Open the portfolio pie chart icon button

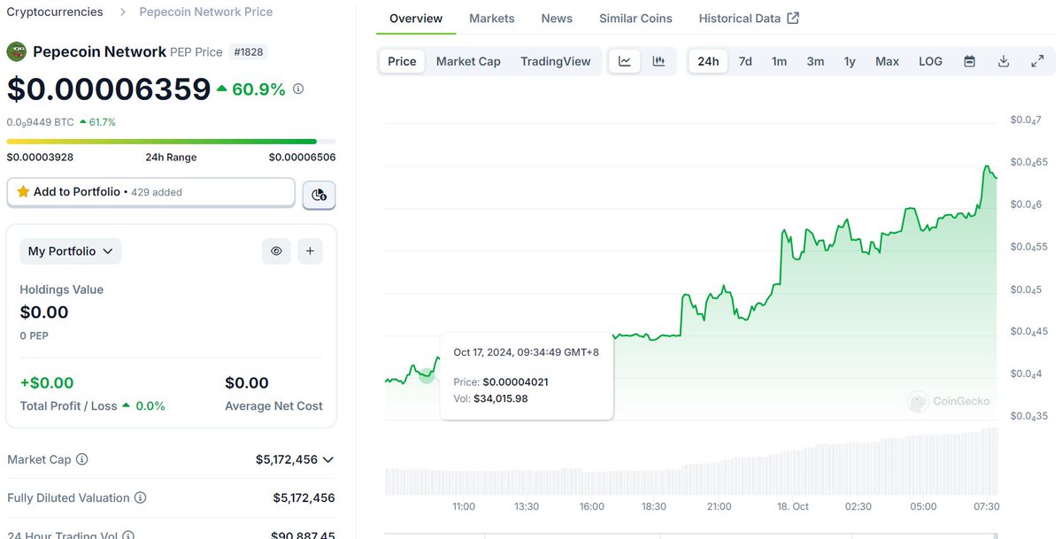(319, 195)
